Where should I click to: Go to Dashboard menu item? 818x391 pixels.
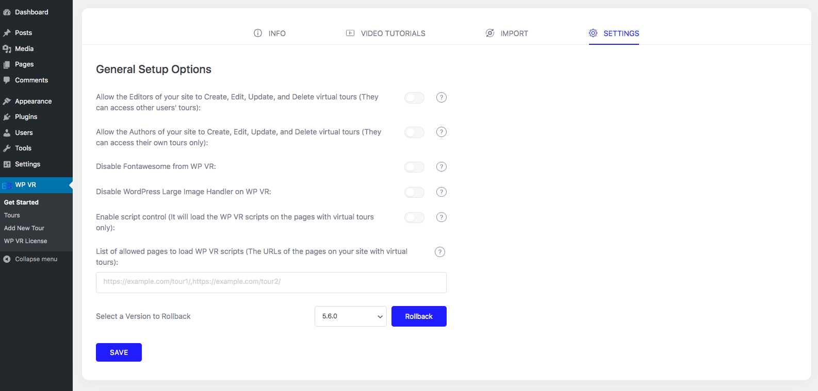[x=36, y=12]
